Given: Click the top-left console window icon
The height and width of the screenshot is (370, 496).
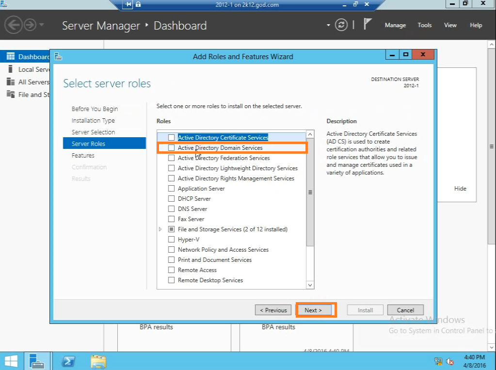Looking at the screenshot, I should pyautogui.click(x=4, y=4).
